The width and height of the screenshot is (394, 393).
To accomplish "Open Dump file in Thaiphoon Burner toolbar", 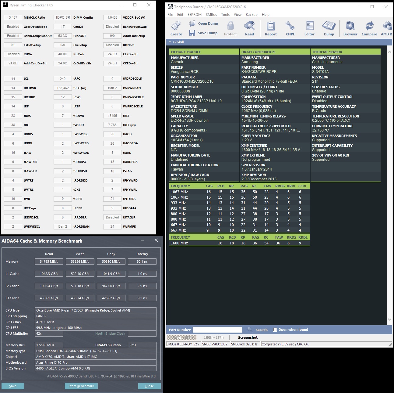I will coord(203,23).
